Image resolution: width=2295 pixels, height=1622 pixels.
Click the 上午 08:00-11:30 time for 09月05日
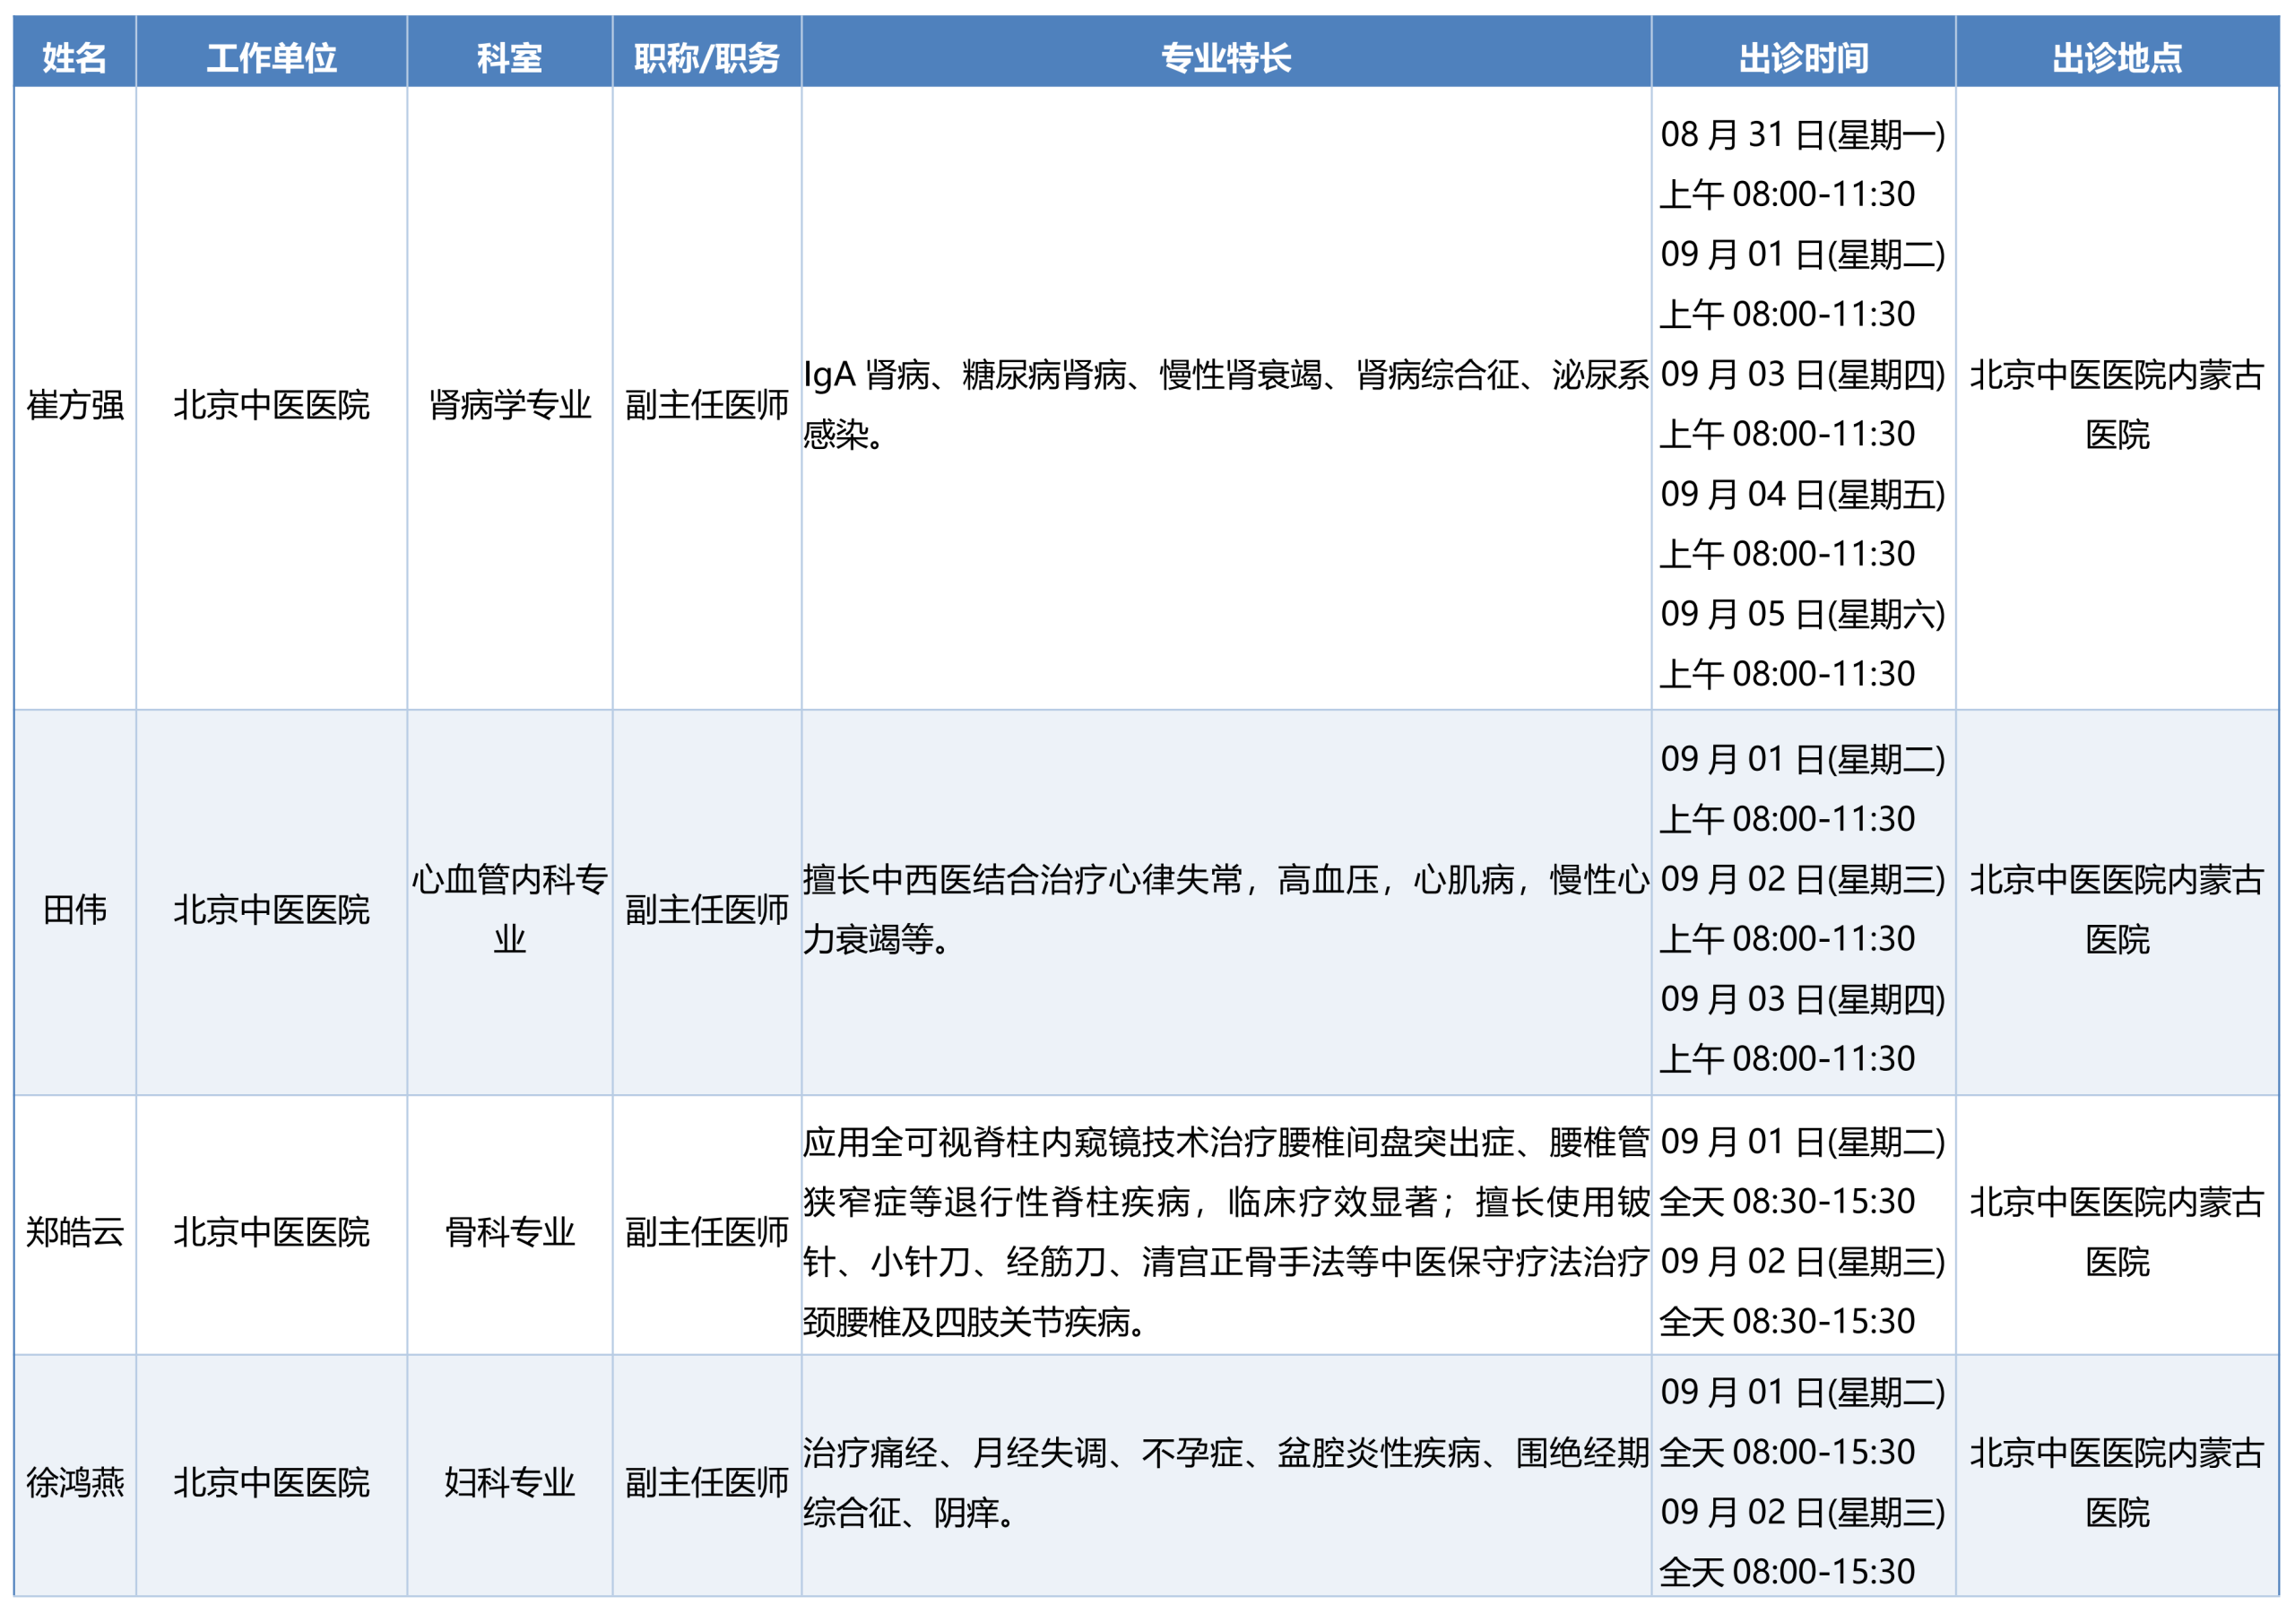tap(1788, 675)
